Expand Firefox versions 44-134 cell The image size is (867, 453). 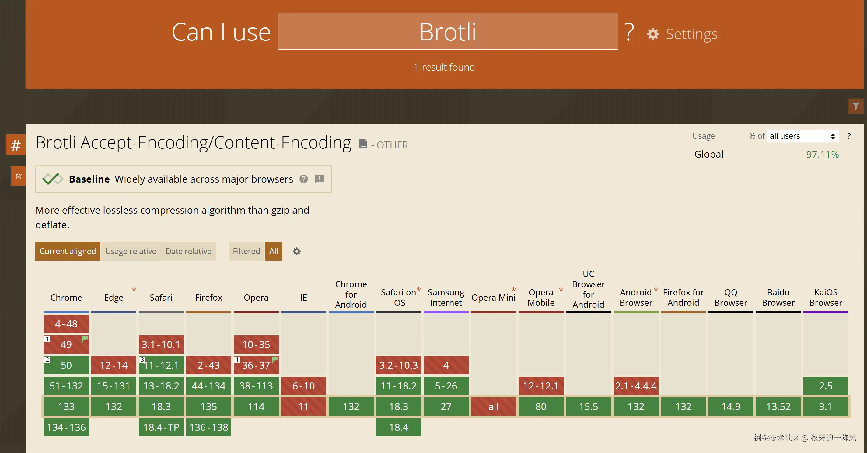click(208, 386)
